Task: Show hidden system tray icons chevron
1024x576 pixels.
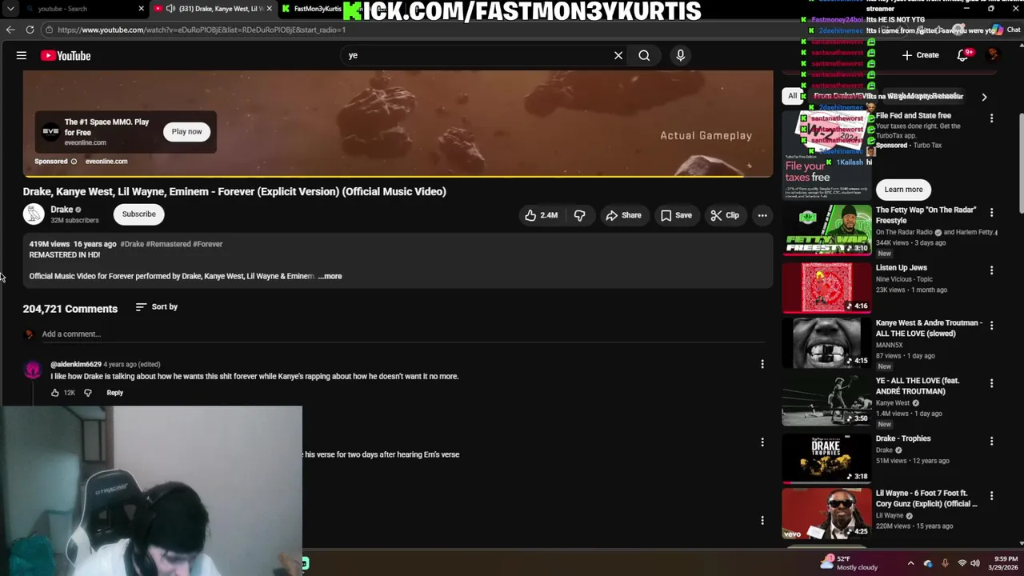Action: click(910, 563)
